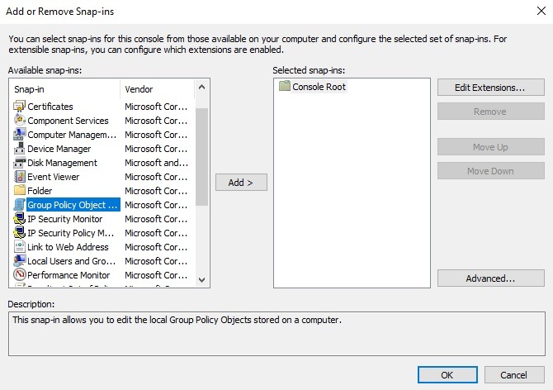Click the IP Security Policy Management icon

coord(20,233)
